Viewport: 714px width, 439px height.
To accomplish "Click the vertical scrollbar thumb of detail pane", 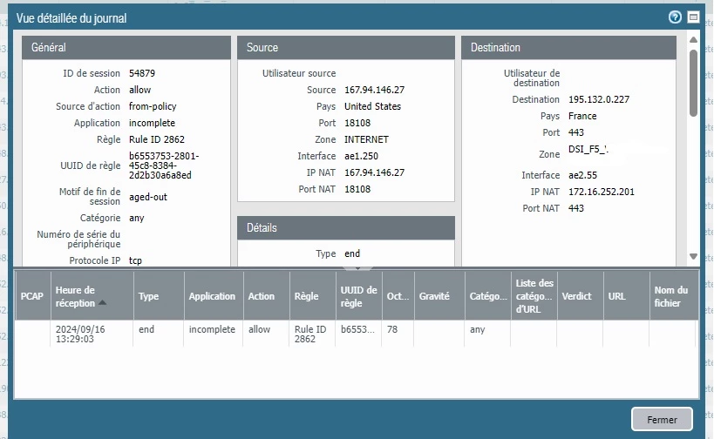I will (x=693, y=83).
